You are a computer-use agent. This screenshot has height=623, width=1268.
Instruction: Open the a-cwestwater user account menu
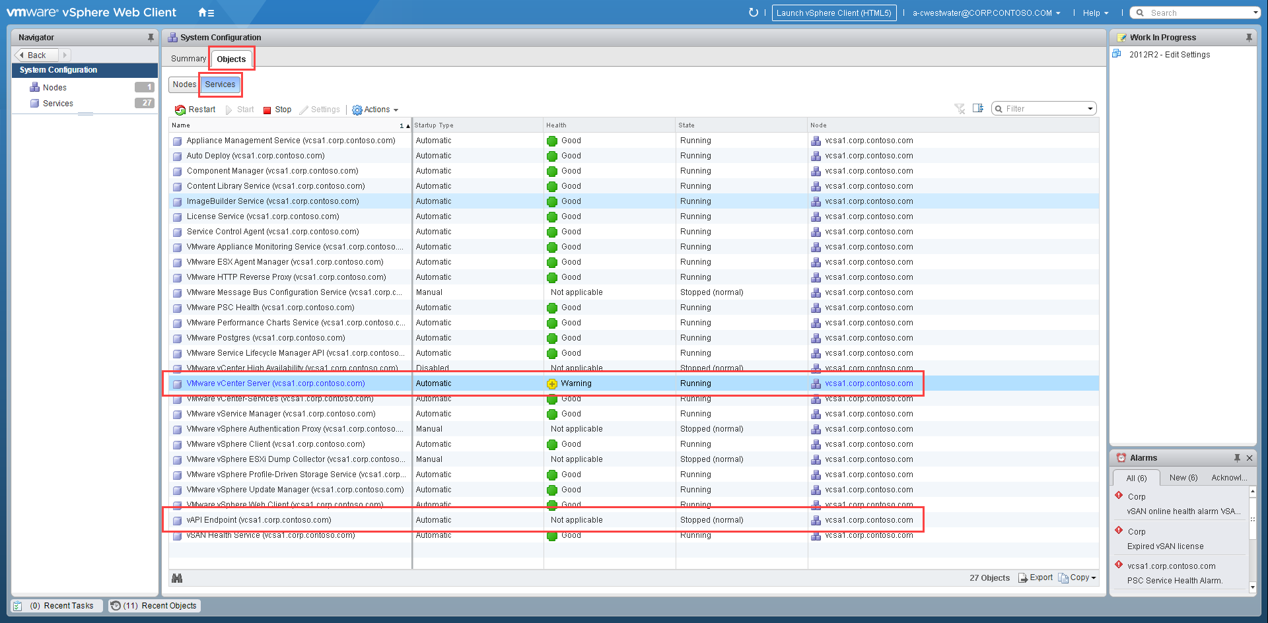[987, 13]
